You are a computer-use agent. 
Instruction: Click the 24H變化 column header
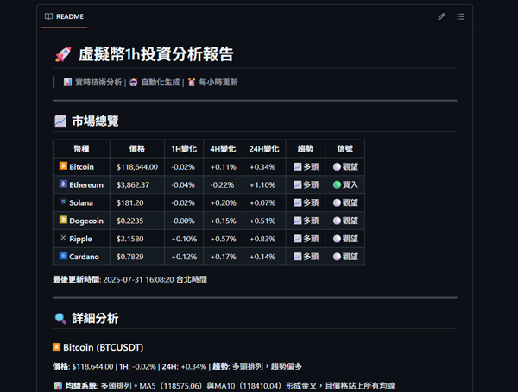[x=264, y=149]
